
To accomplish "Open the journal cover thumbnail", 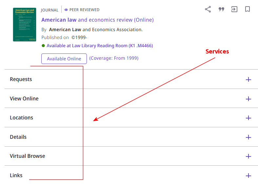I will coord(25,24).
